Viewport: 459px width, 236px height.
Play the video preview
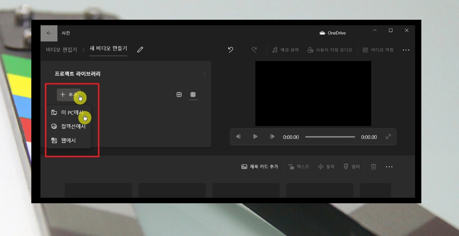(x=255, y=137)
